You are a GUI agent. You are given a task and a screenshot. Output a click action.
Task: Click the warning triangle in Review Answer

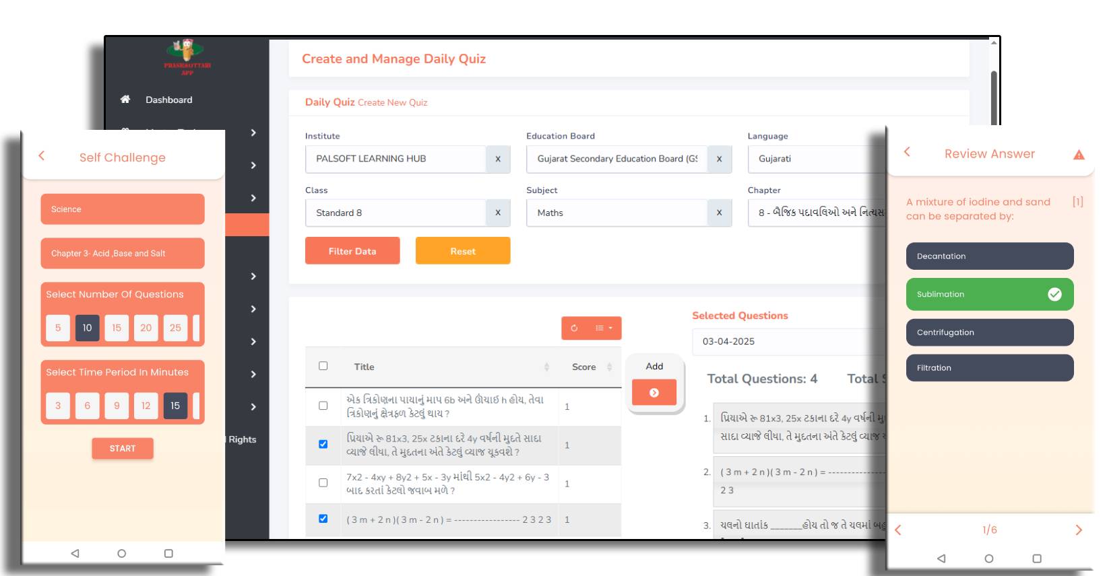point(1078,155)
